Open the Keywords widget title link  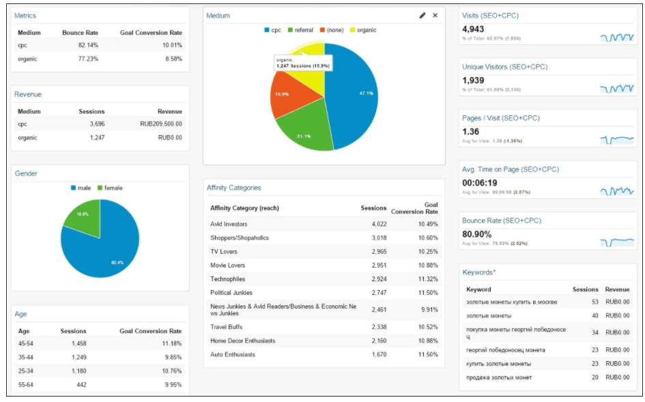tap(479, 272)
